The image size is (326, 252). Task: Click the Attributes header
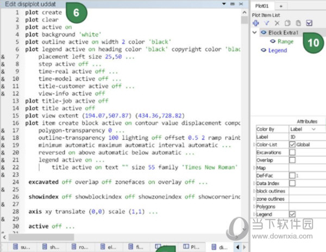click(307, 121)
